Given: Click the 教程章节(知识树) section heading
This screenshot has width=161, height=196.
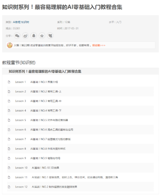Looking at the screenshot, I should point(19,62).
